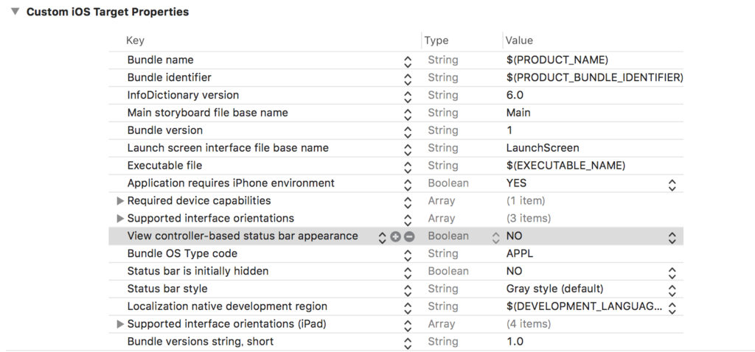Click key stepper for InfoDictionary version
This screenshot has height=352, width=755.
(407, 96)
